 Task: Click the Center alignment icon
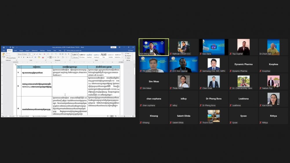[50, 57]
